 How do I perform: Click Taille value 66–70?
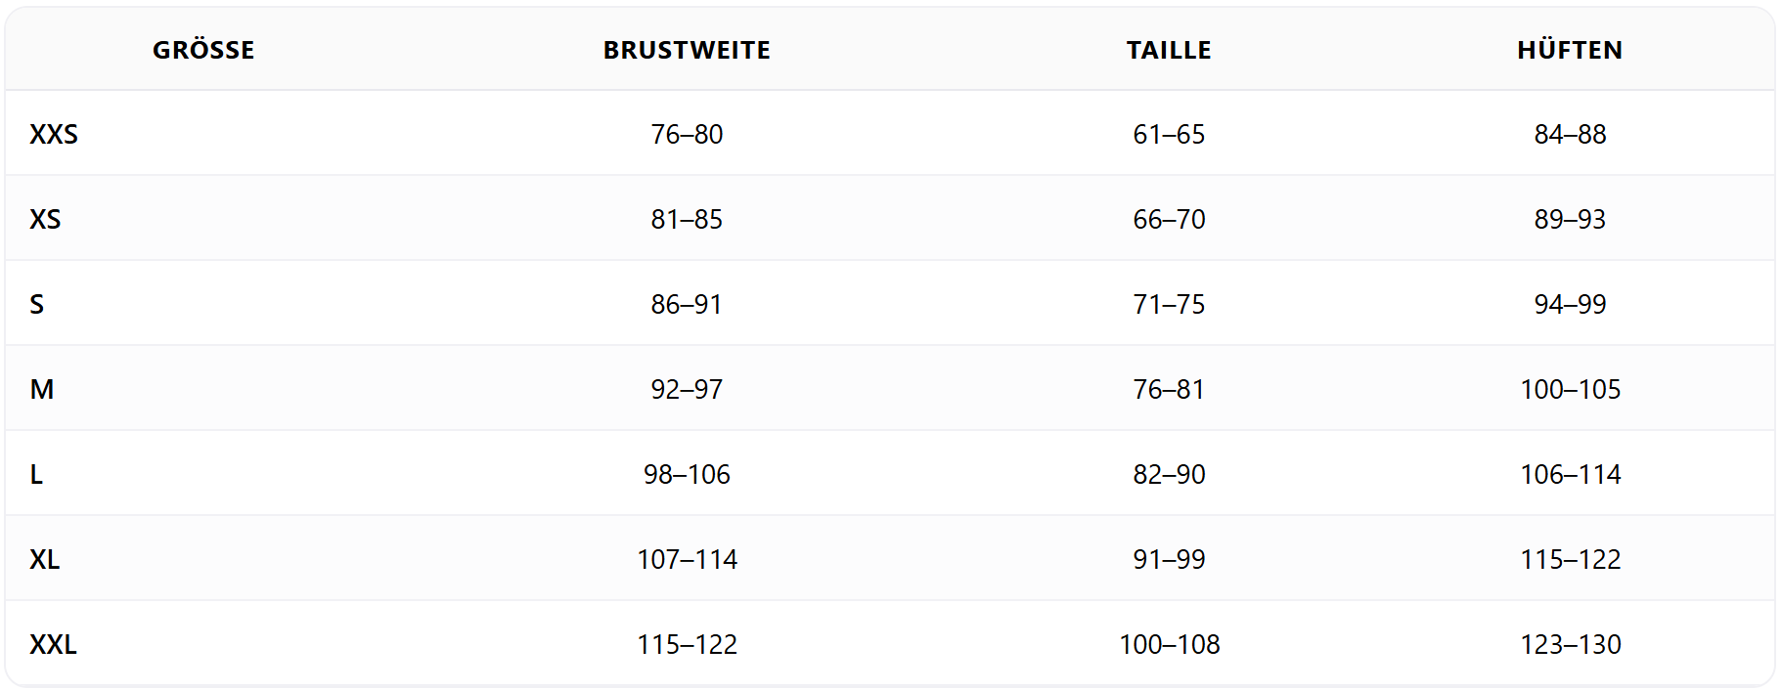pyautogui.click(x=1169, y=219)
